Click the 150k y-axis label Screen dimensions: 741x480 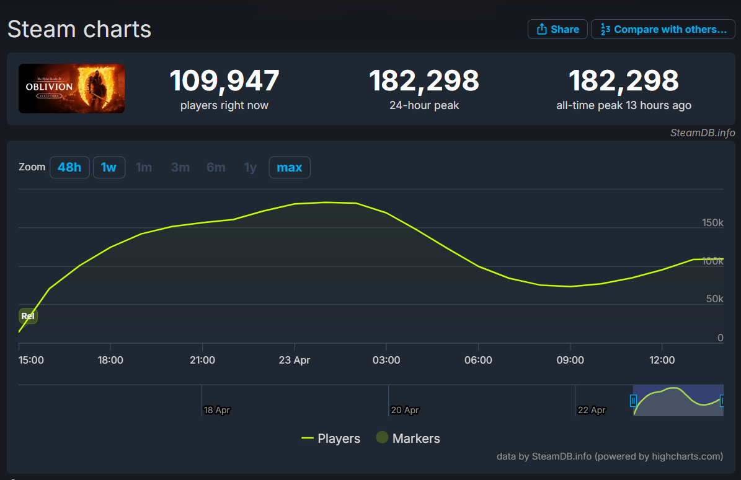point(712,223)
